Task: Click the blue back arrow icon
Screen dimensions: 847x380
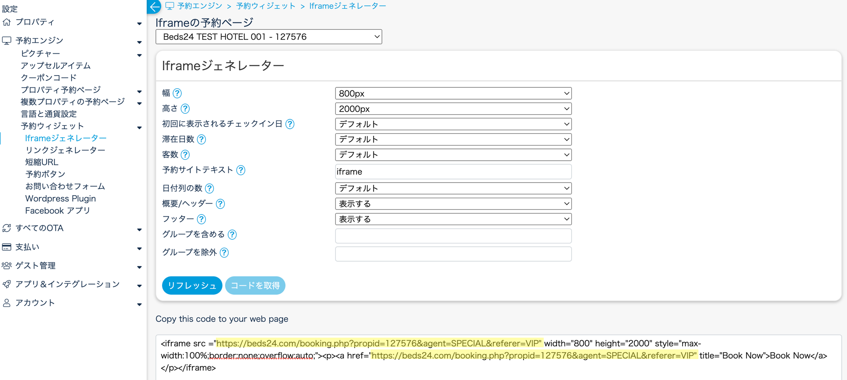Action: 154,7
